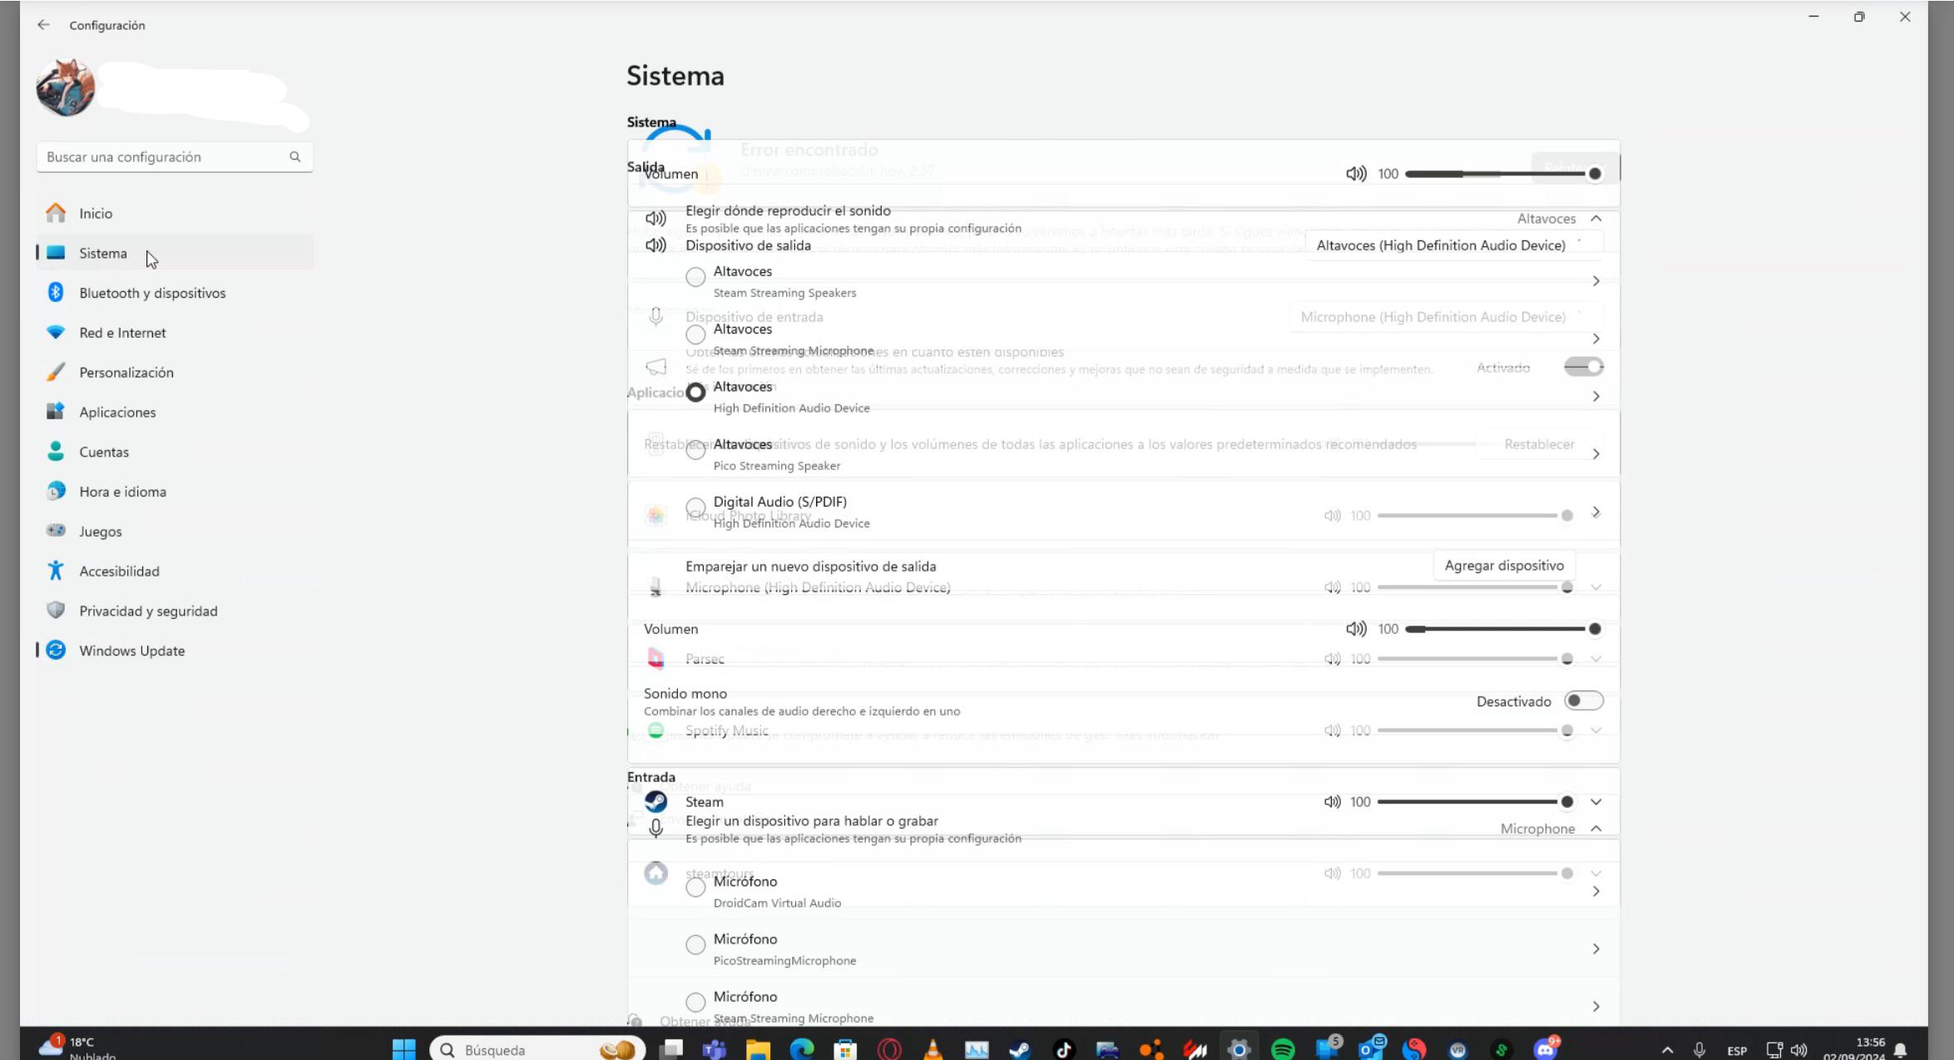Screen dimensions: 1954x1060
Task: Select the Privacidad y seguridad shield icon
Action: (56, 610)
